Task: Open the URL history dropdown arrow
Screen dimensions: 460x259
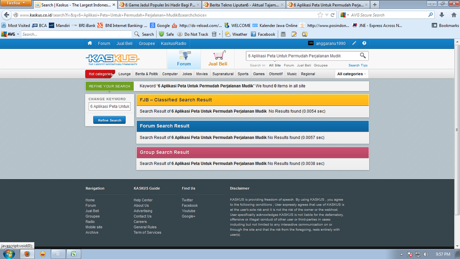Action: click(327, 15)
